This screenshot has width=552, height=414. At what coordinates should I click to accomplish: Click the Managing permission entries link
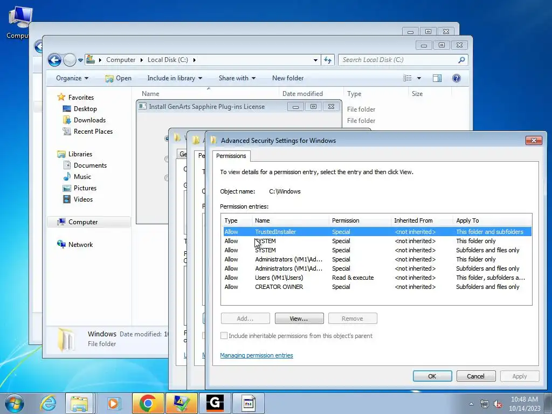coord(256,355)
